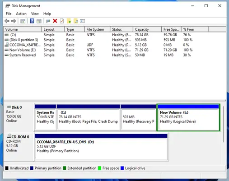This screenshot has height=181, width=229.
Task: Open the Action menu
Action: coord(21,14)
